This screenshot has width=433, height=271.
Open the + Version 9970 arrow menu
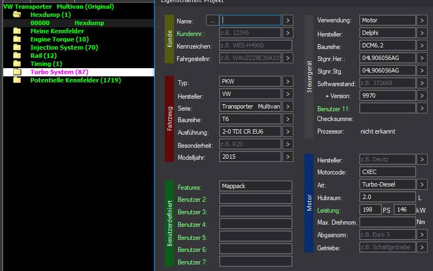click(x=422, y=96)
